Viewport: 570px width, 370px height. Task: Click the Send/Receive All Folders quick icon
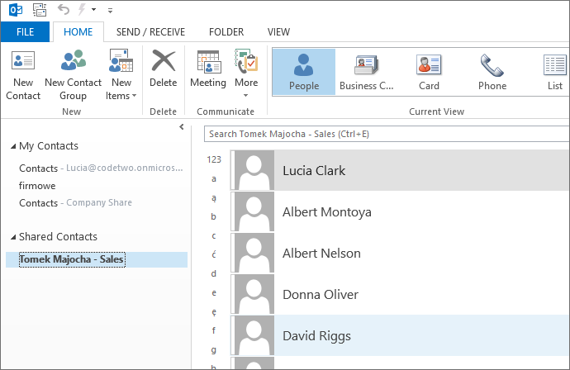pos(40,10)
